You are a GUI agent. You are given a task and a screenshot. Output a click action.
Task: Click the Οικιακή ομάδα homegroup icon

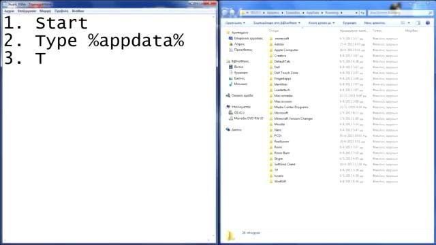(228, 95)
